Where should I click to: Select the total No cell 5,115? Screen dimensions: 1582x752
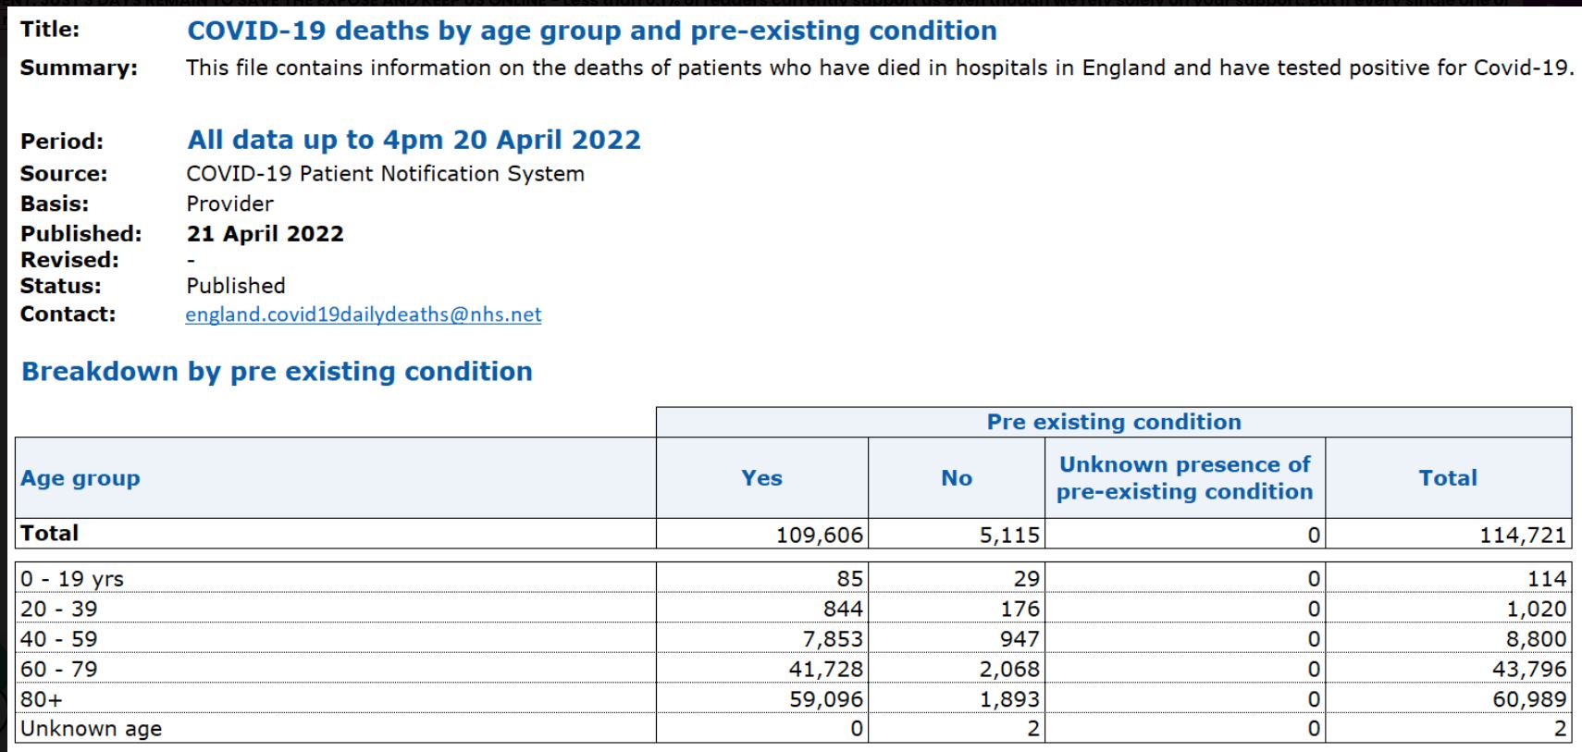(x=1009, y=535)
